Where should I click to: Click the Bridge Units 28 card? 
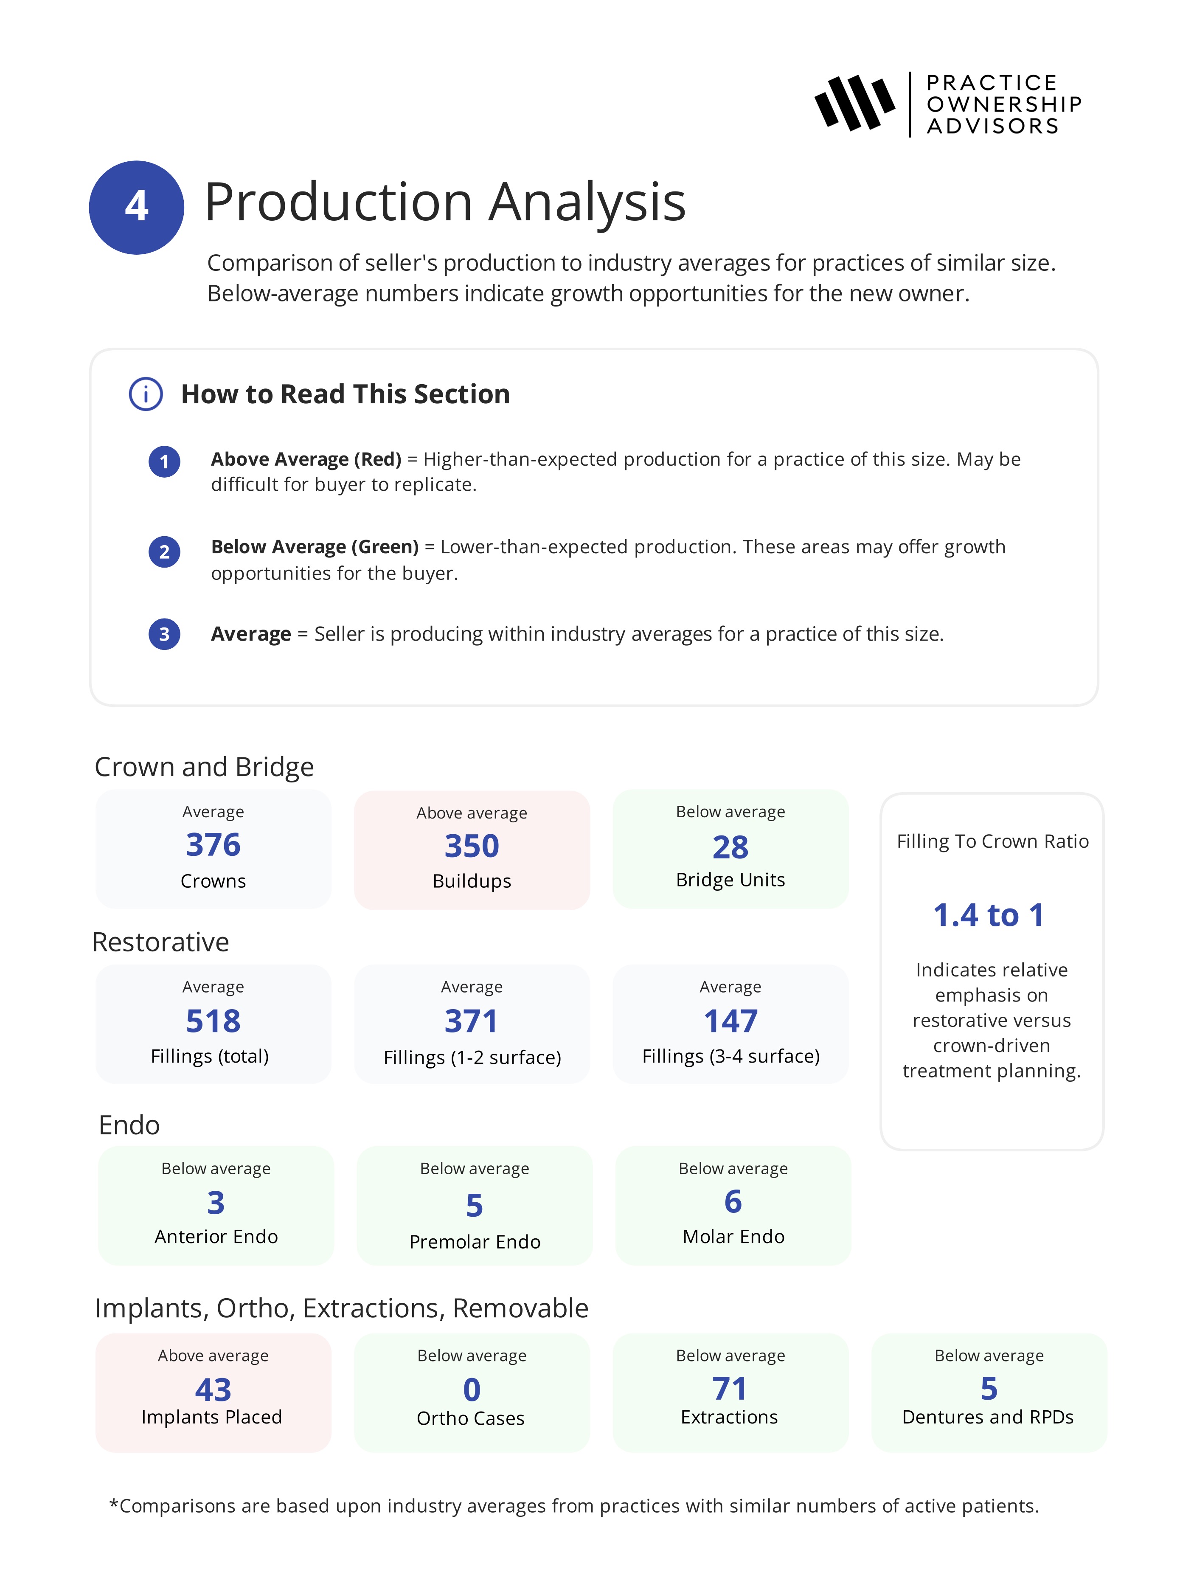730,849
